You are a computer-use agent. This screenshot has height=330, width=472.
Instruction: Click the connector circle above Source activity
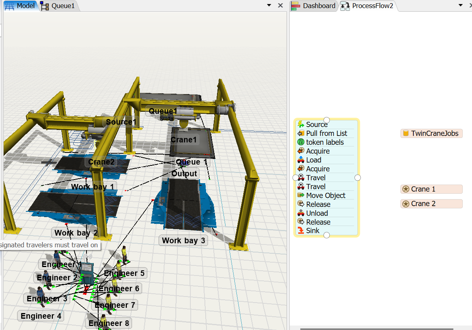tap(327, 120)
